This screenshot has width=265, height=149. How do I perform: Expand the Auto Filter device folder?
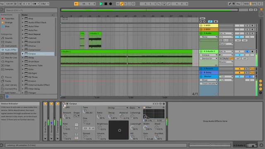pos(23,26)
